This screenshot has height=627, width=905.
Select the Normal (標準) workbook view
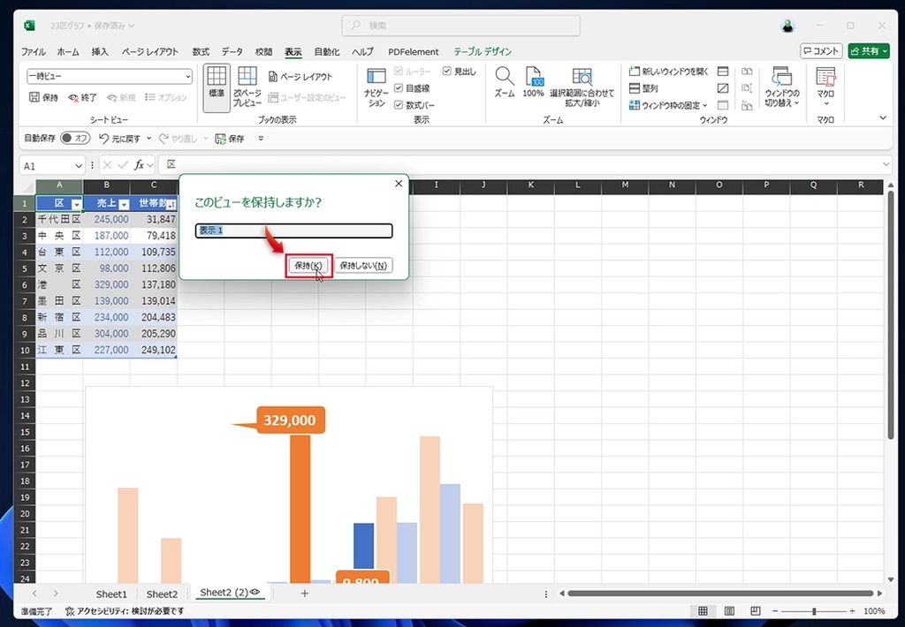217,87
